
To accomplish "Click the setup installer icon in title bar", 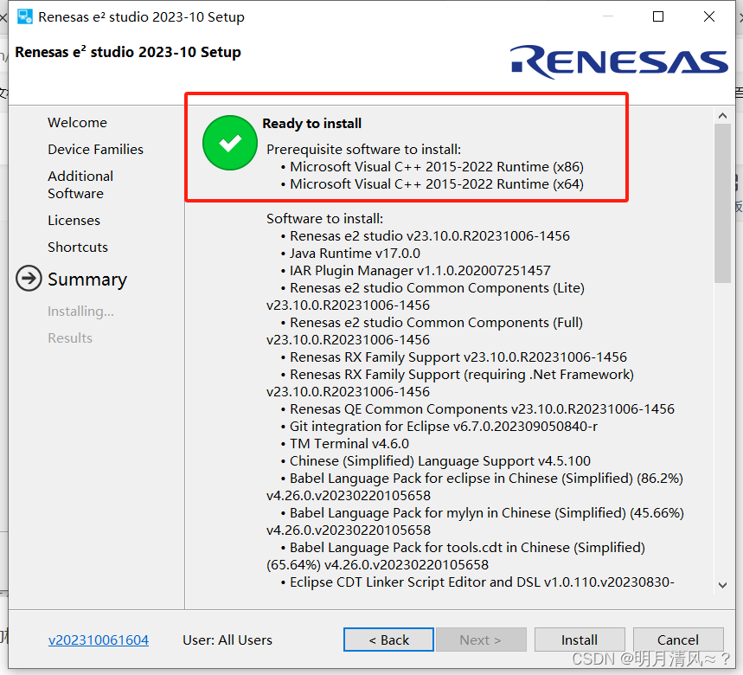I will [24, 16].
